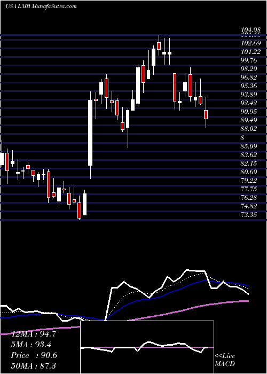Click the 12MA : 94.7 legend value
267x374 pixels.
pos(34,334)
